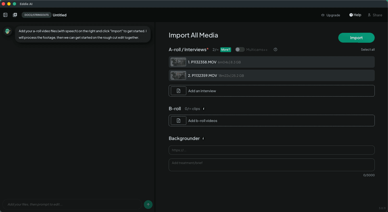Select the 1. P1132358.MOV file row
The width and height of the screenshot is (388, 212).
point(272,62)
